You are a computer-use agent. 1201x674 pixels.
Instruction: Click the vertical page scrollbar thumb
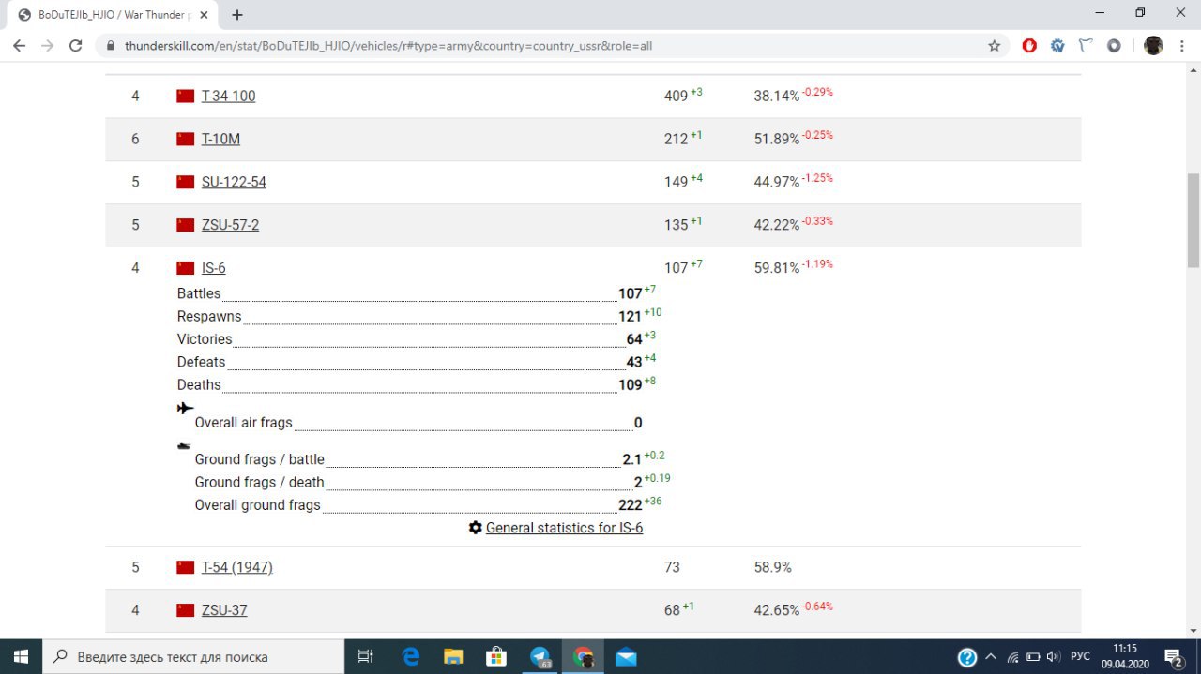pos(1193,220)
